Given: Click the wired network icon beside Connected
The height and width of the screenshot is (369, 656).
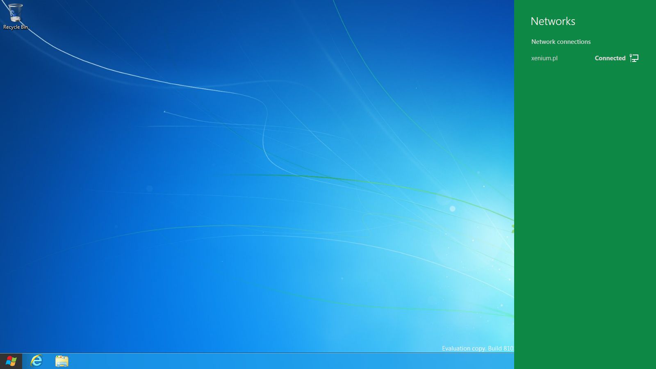Looking at the screenshot, I should pyautogui.click(x=634, y=58).
